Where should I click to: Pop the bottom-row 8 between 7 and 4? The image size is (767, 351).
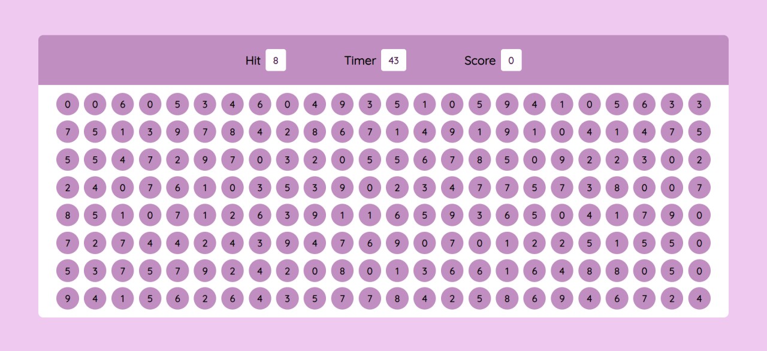coord(397,298)
